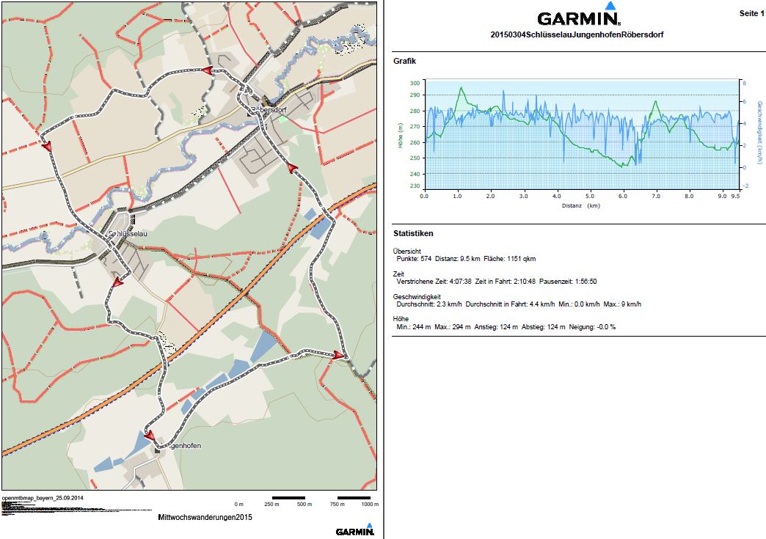Click the Mittwochswanderungen2015 caption under the map

(205, 517)
